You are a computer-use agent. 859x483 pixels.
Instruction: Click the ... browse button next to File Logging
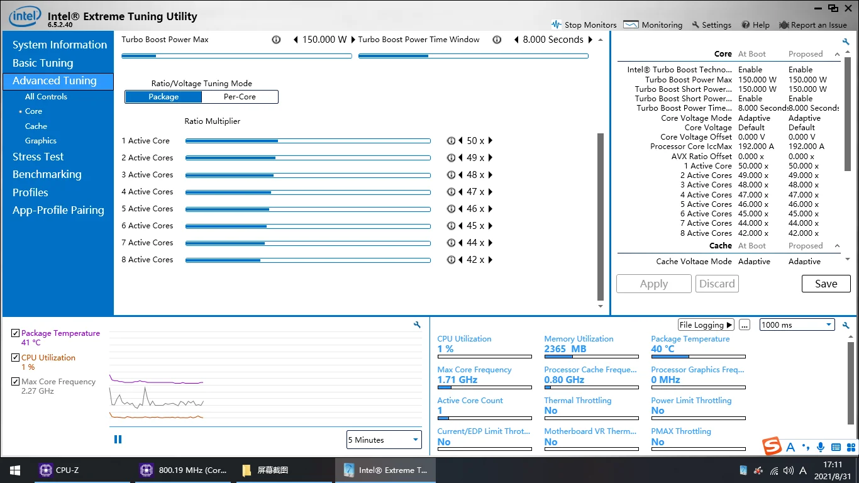pyautogui.click(x=745, y=325)
